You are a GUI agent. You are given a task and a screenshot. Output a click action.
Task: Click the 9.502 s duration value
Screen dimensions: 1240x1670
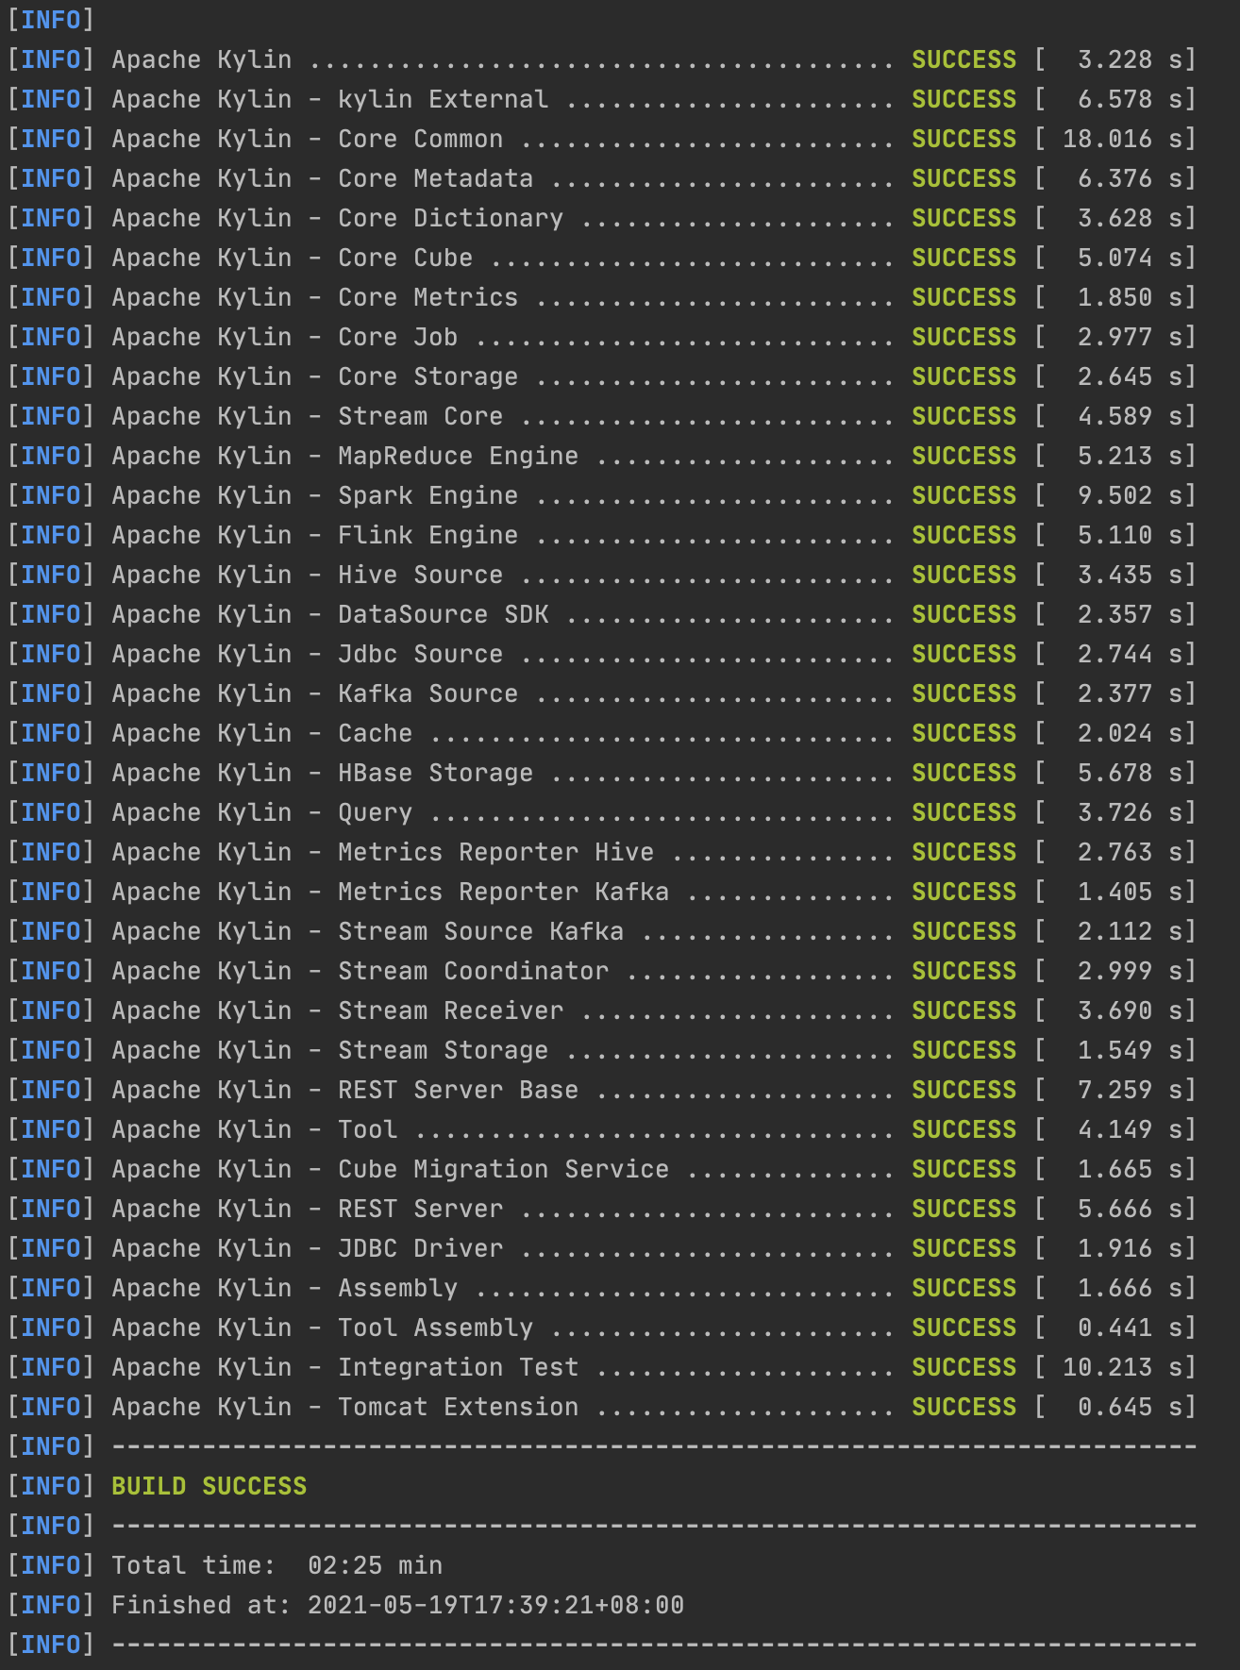tap(1129, 495)
